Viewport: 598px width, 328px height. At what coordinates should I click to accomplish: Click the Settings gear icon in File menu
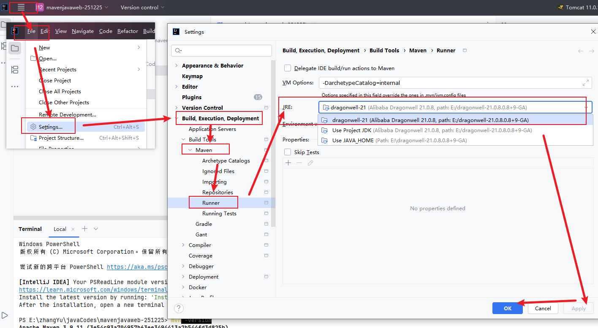(x=33, y=127)
